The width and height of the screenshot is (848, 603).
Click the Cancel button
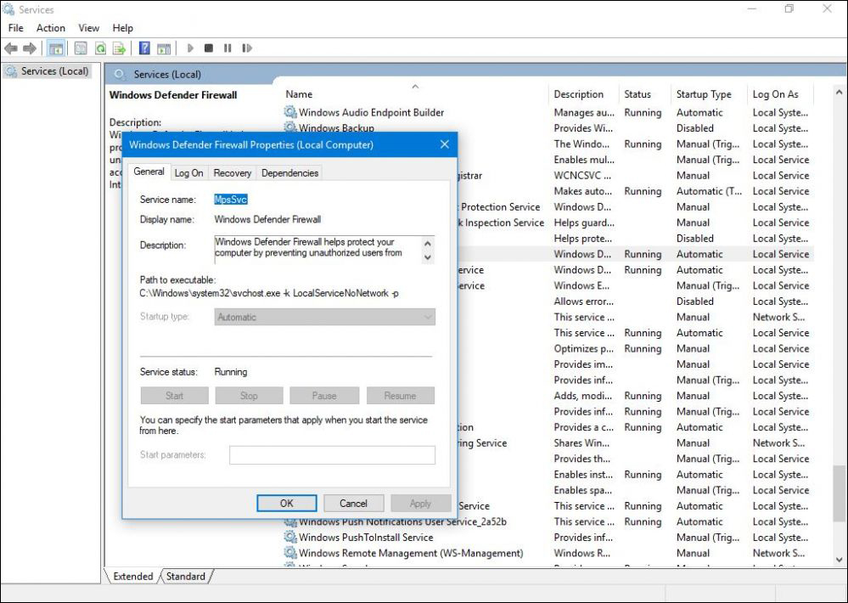pyautogui.click(x=353, y=502)
